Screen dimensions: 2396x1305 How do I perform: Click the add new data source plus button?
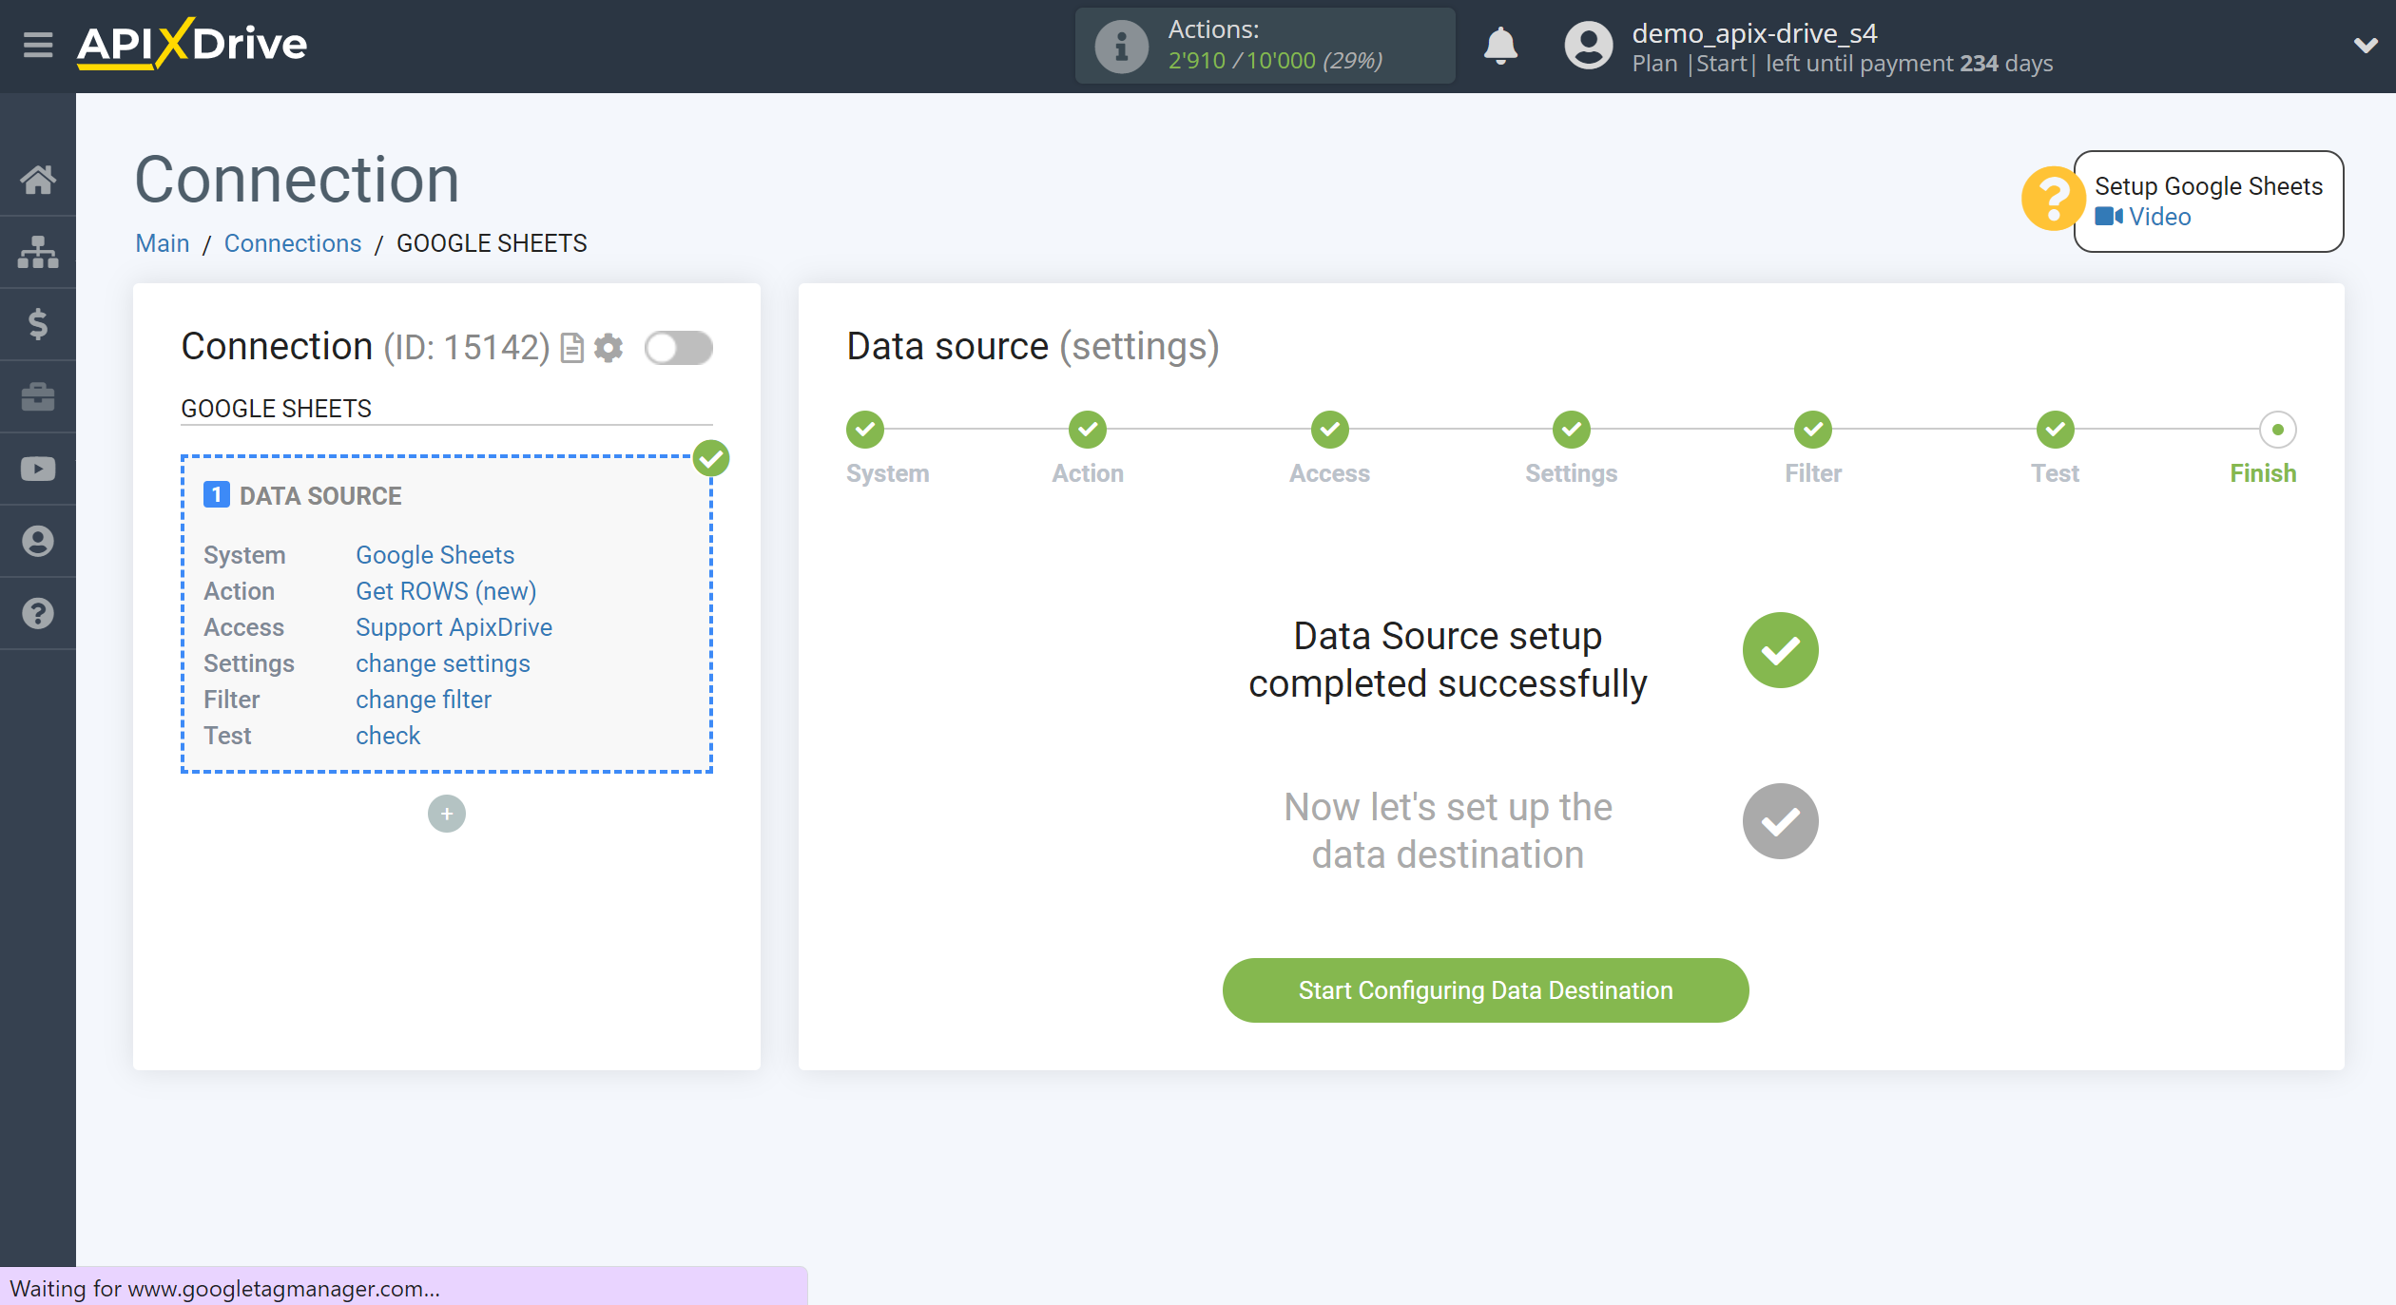coord(447,814)
